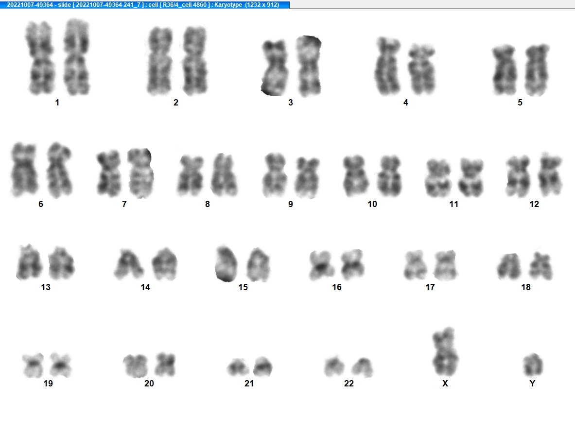This screenshot has width=575, height=436.
Task: Click the label '6' under chromosome pair
Action: click(x=41, y=204)
